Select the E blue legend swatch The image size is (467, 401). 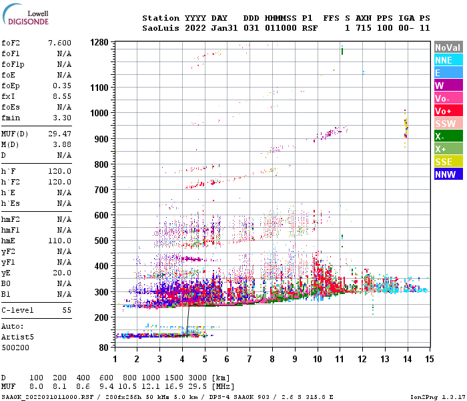[448, 73]
